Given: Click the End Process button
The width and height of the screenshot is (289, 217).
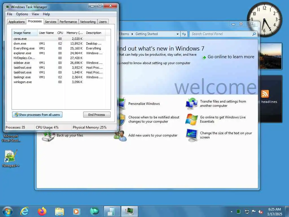Looking at the screenshot, I should [97, 115].
